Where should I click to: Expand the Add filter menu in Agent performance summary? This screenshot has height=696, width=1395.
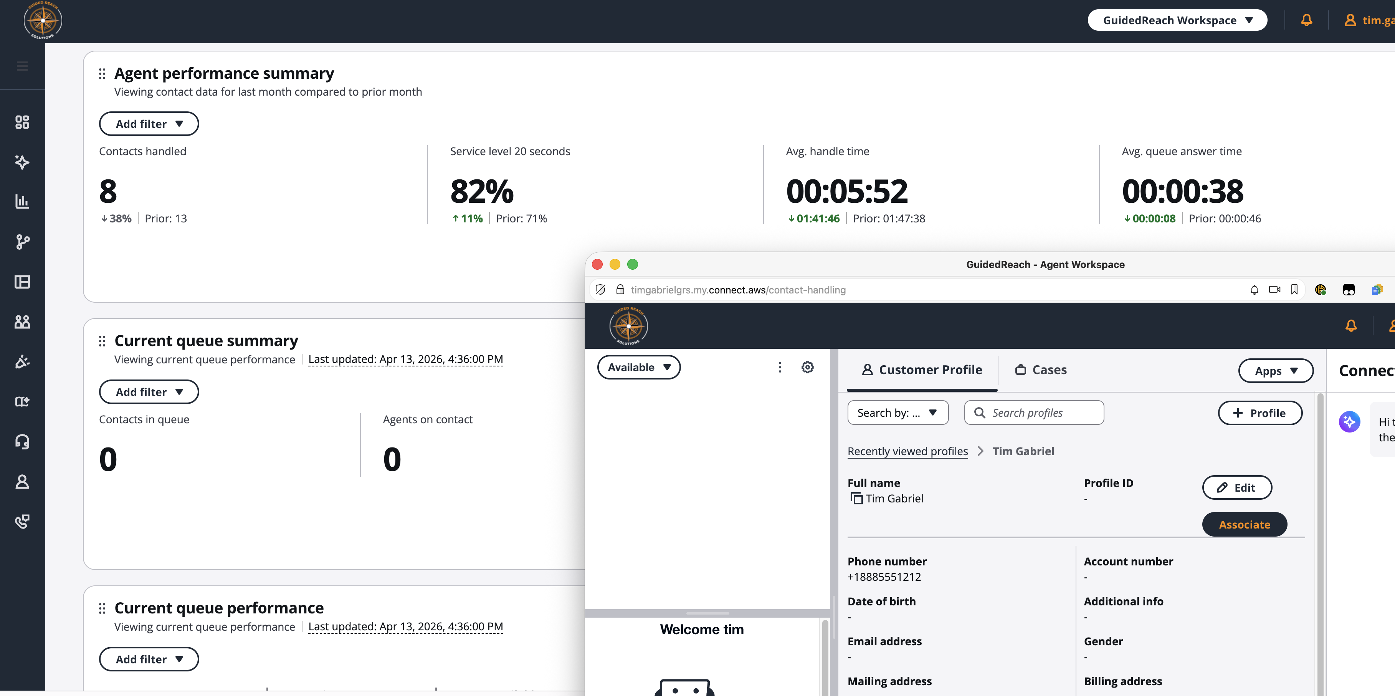[149, 124]
